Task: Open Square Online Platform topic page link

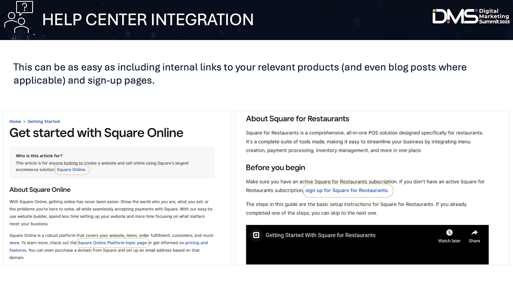Action: coord(112,243)
